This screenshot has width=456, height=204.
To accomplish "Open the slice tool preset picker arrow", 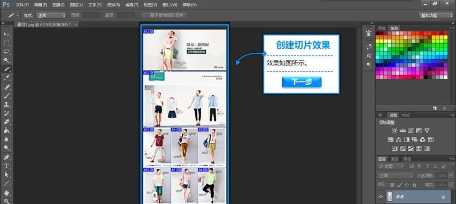I will (18, 15).
